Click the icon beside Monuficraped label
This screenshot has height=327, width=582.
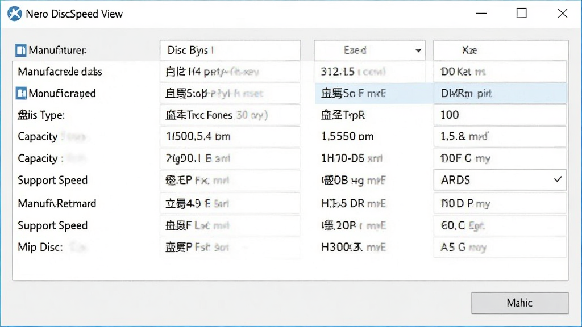pyautogui.click(x=21, y=93)
